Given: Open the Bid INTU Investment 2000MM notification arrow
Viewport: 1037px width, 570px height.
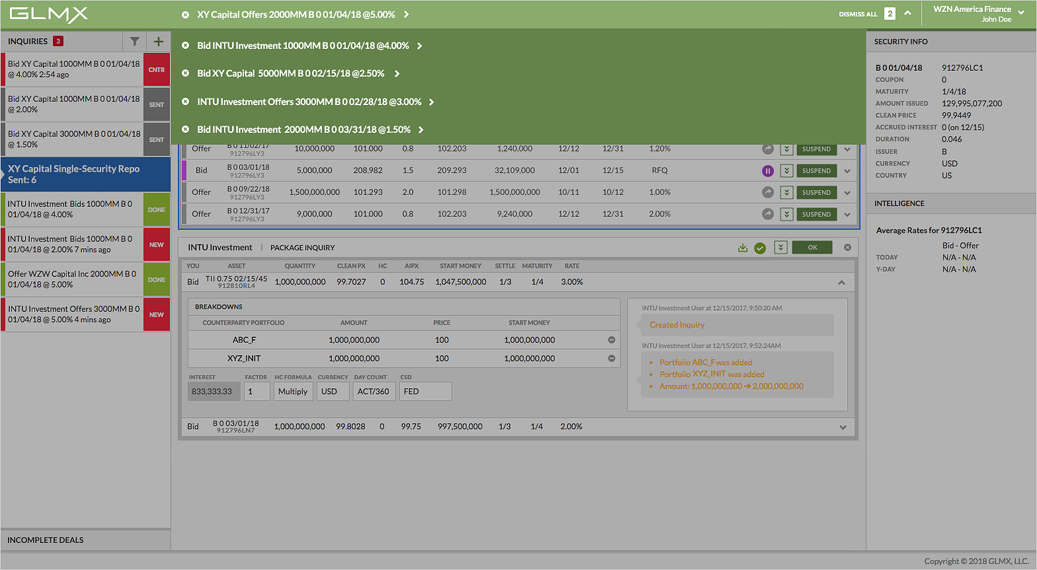Looking at the screenshot, I should 421,130.
